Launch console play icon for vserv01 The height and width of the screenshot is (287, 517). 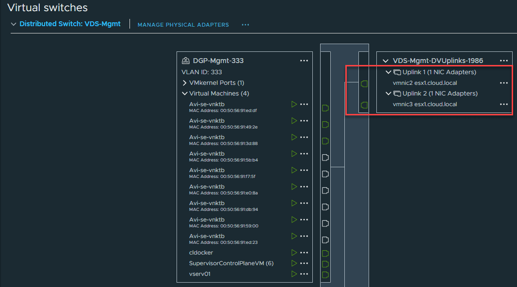click(294, 274)
